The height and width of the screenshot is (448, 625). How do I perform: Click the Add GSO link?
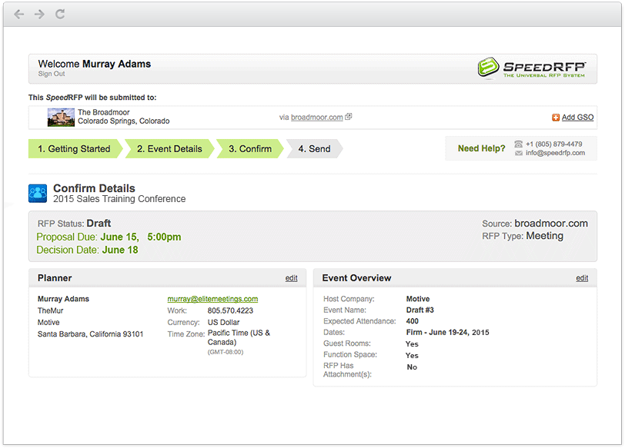577,118
